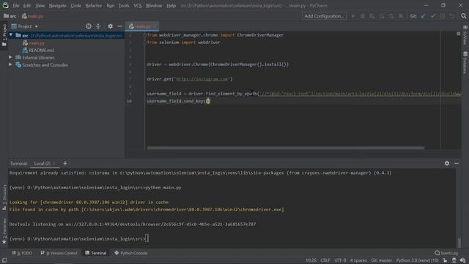The width and height of the screenshot is (469, 264).
Task: Close the main.py editor tab
Action: [155, 26]
